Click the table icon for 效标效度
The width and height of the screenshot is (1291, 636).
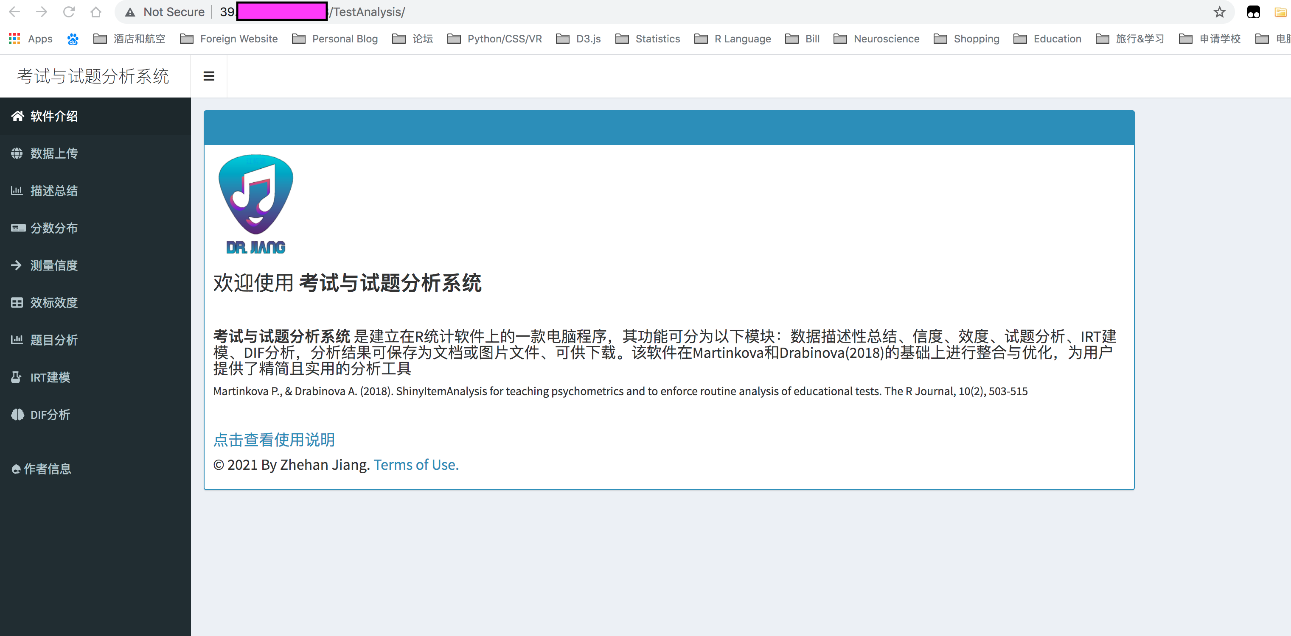click(x=17, y=302)
